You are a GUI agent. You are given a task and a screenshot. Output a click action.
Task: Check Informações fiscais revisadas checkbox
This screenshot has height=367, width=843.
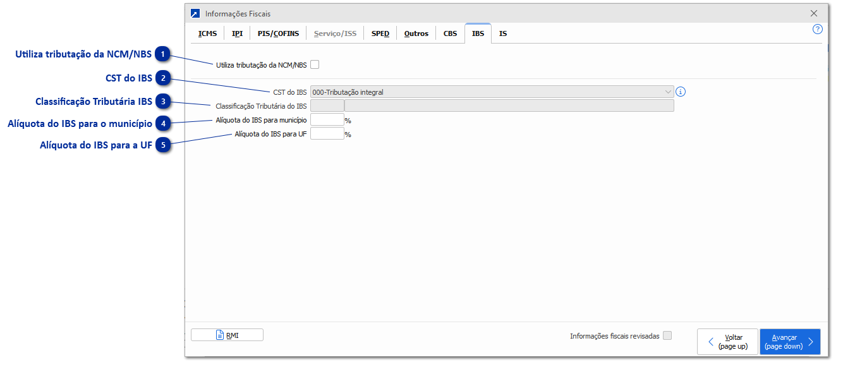pyautogui.click(x=667, y=336)
